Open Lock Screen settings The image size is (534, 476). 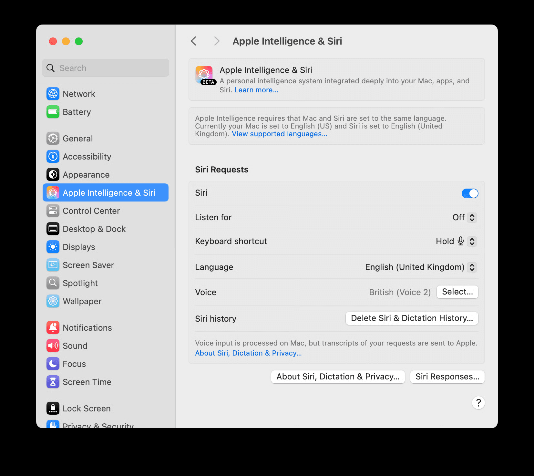click(x=87, y=408)
